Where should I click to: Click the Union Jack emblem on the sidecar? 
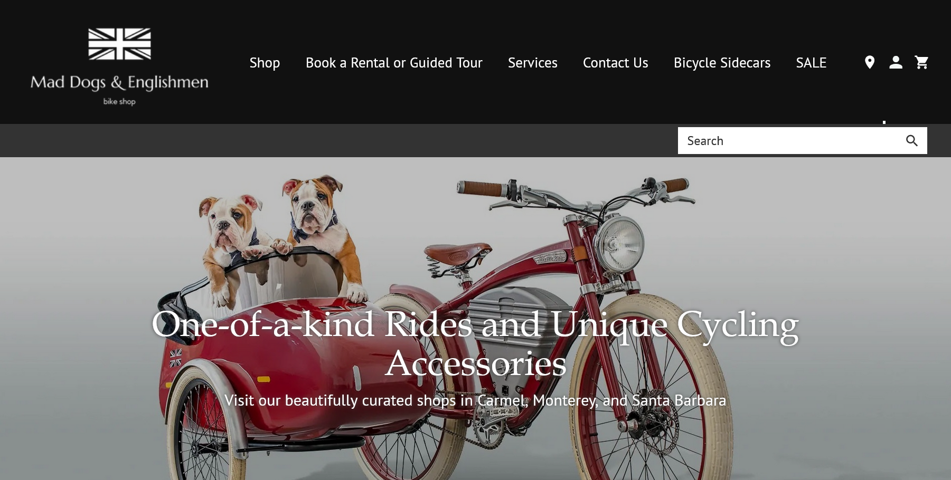click(175, 357)
